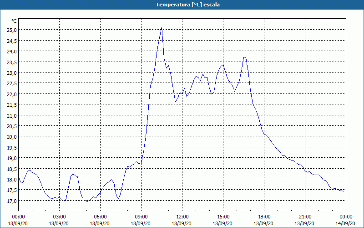This screenshot has width=364, height=228.
Task: Click the 22,5 axis value
Action: (12, 83)
